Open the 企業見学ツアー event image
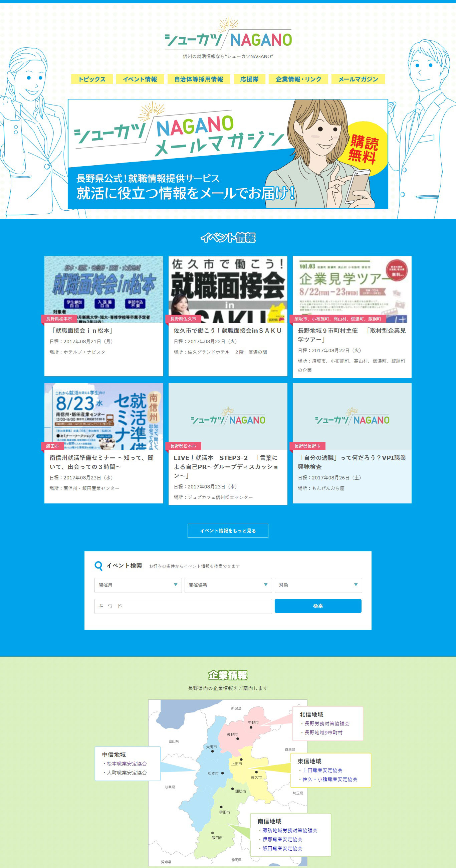The width and height of the screenshot is (456, 868). tap(352, 289)
